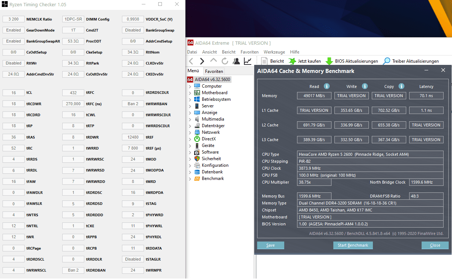
Task: Select the Netzwerk icon in the tree
Action: (197, 132)
